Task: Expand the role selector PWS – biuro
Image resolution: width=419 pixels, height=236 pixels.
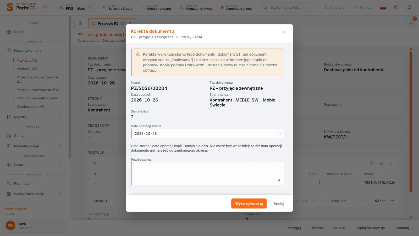Action: 75,7
